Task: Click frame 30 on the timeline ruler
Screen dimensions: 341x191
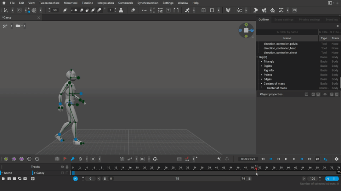Action: click(x=181, y=168)
